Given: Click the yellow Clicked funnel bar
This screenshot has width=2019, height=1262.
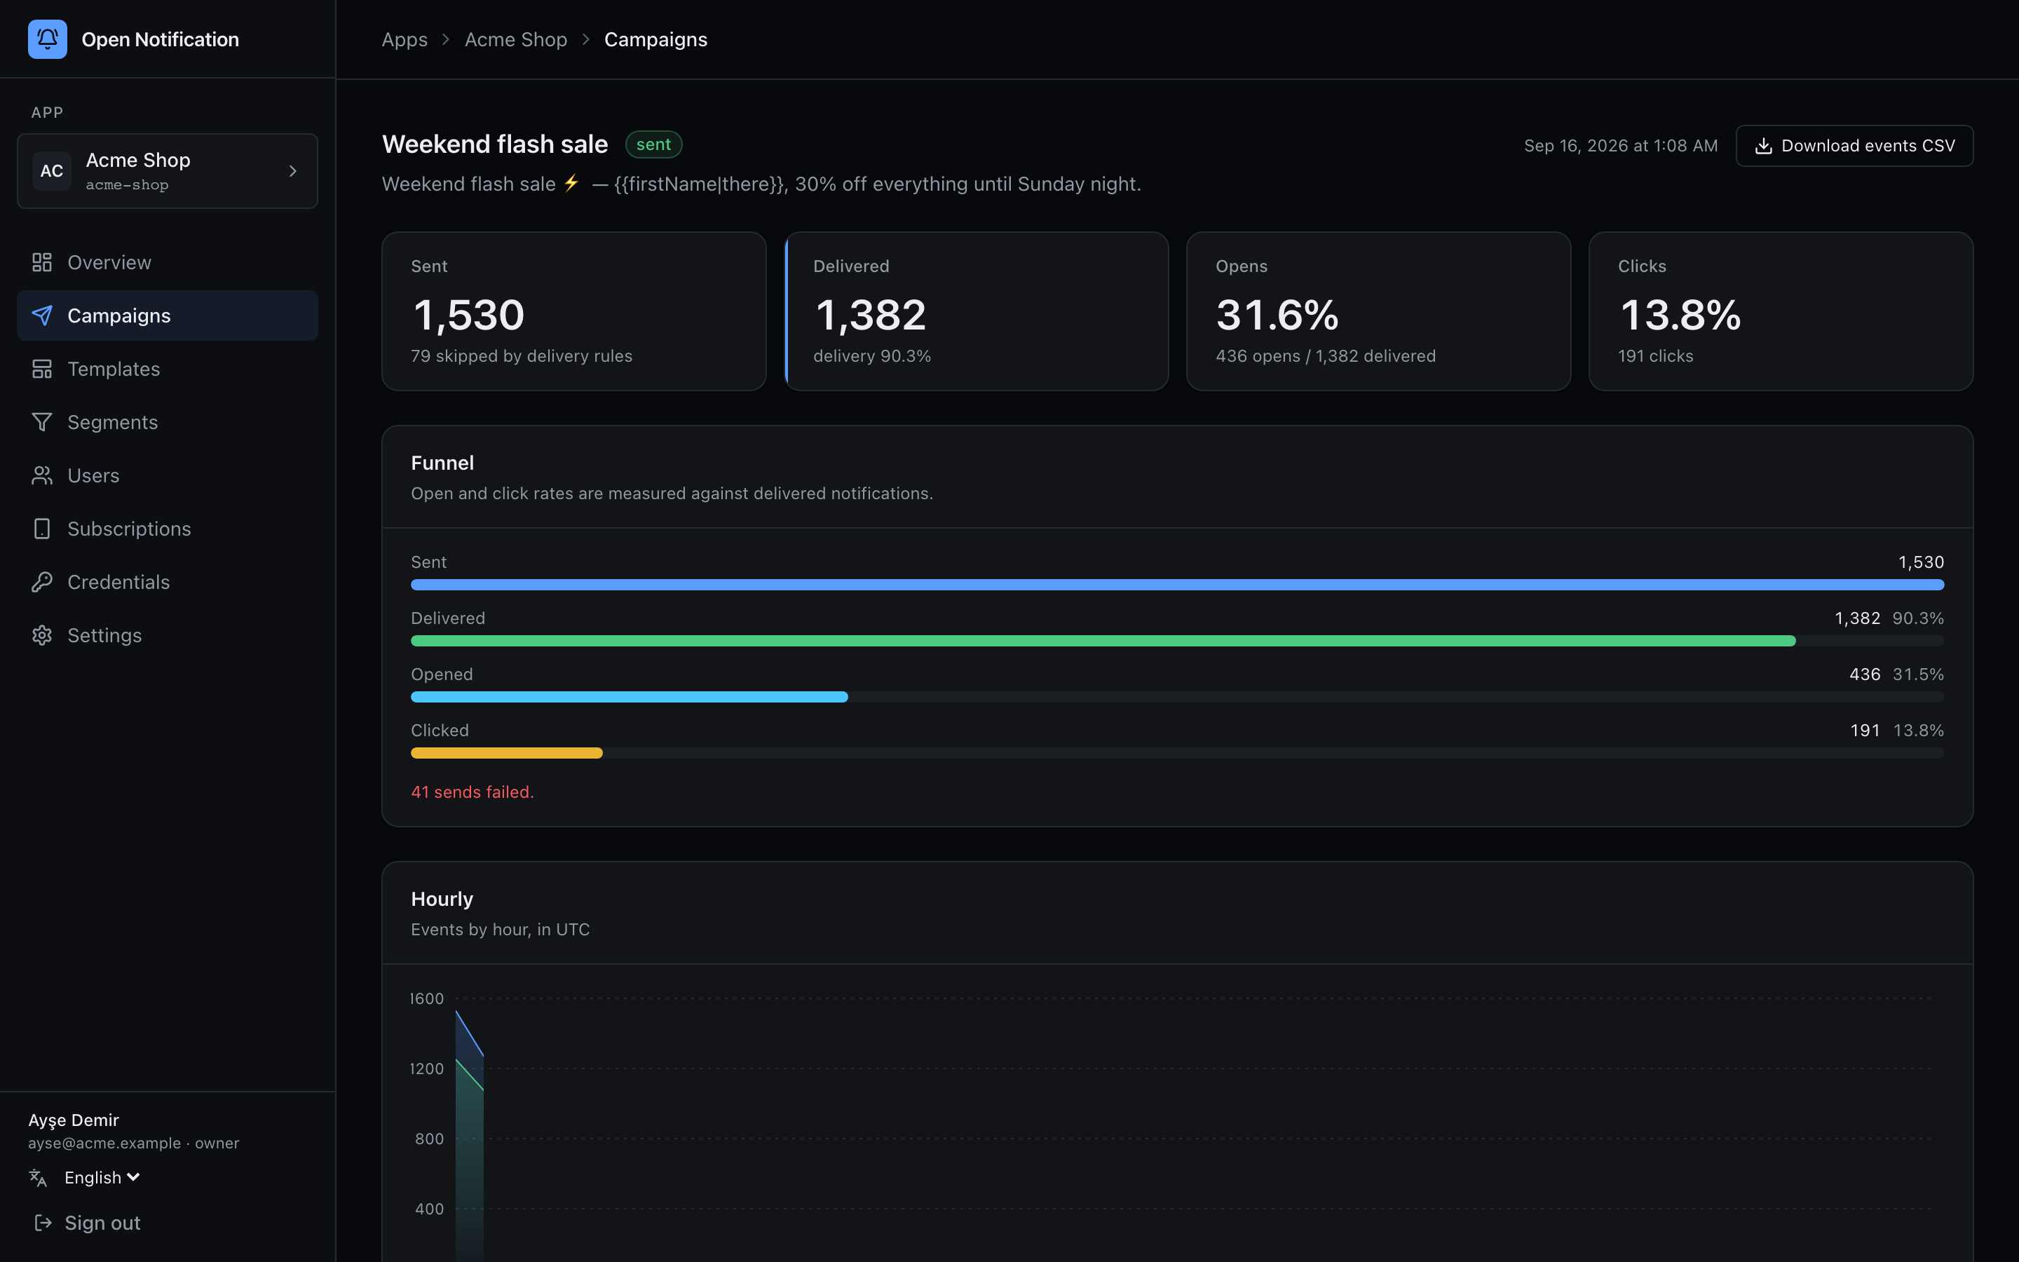Looking at the screenshot, I should click(x=506, y=753).
